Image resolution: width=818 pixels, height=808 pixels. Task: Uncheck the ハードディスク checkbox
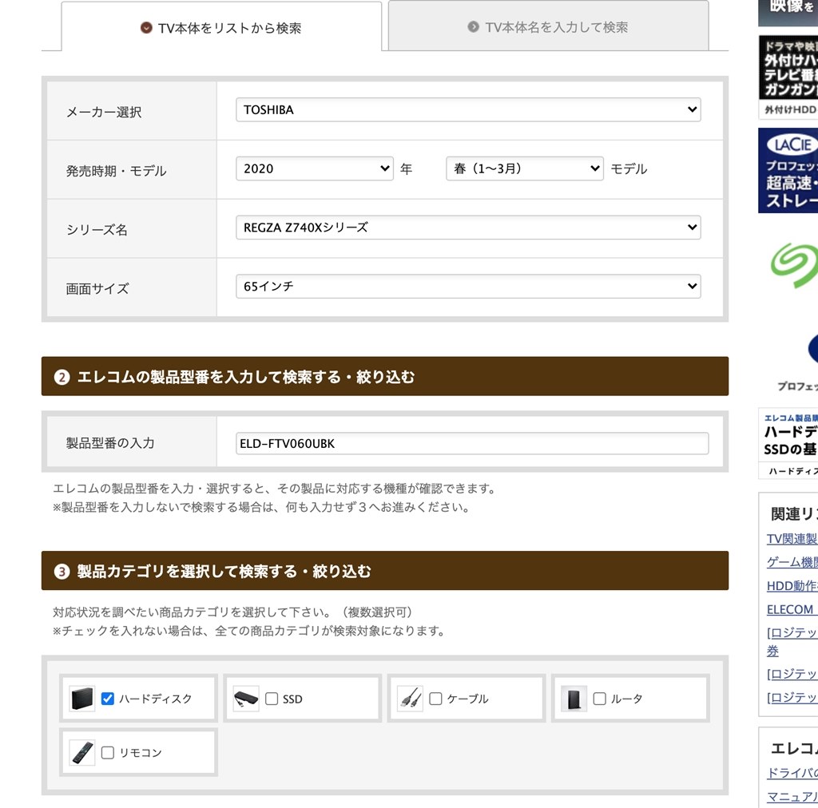pyautogui.click(x=108, y=699)
